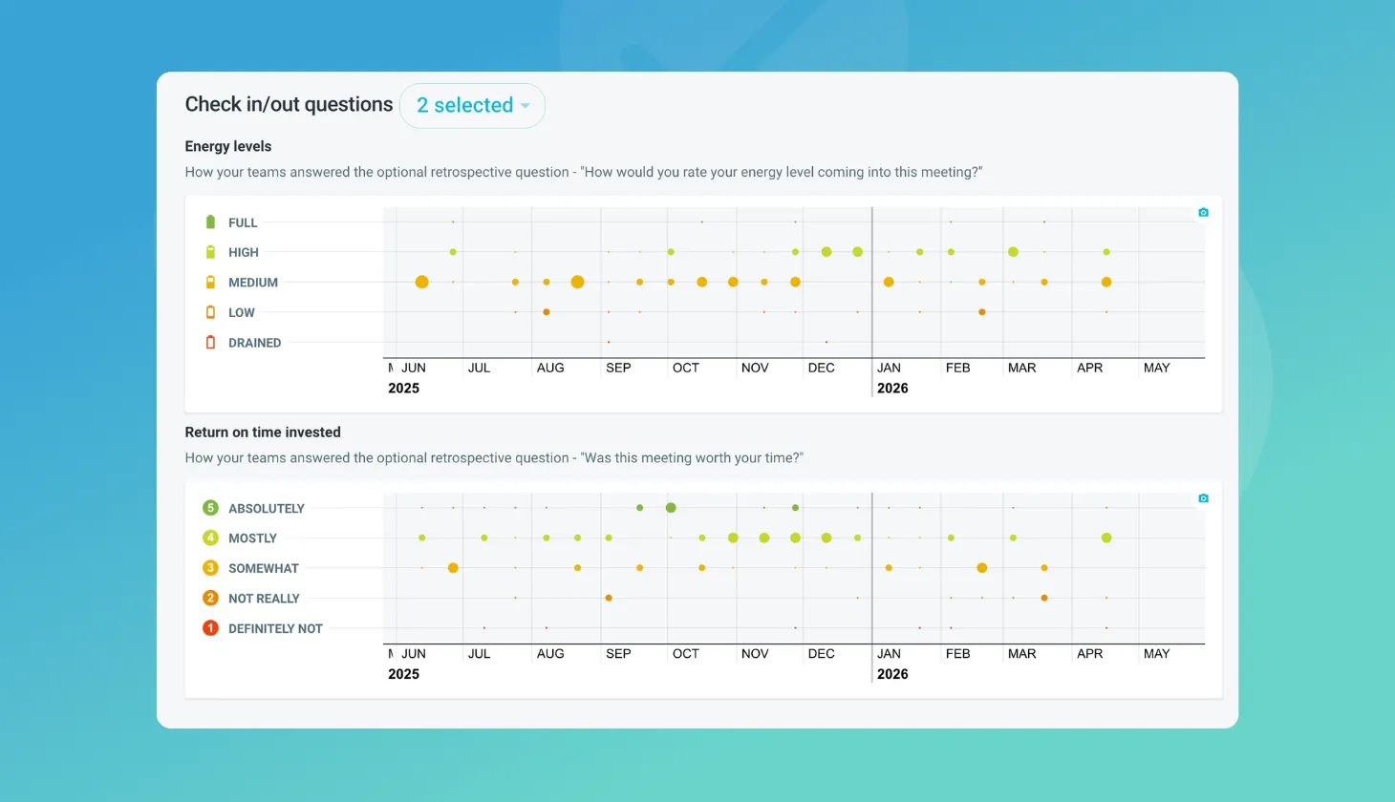Click the FULL legend label

point(243,222)
